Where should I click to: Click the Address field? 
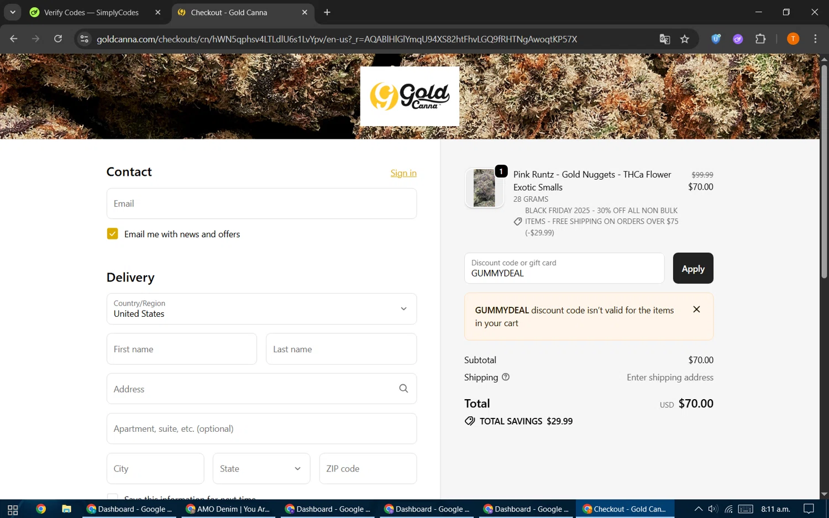[x=261, y=389]
